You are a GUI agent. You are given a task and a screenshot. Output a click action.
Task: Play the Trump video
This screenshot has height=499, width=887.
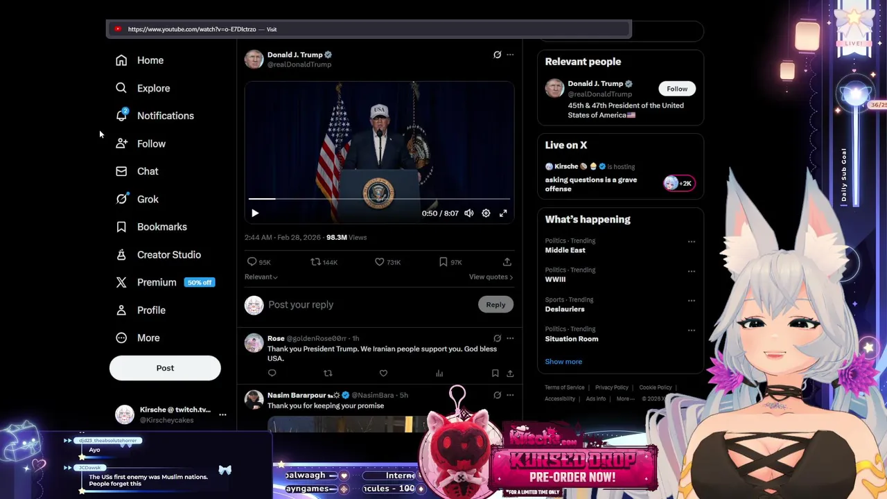click(255, 213)
